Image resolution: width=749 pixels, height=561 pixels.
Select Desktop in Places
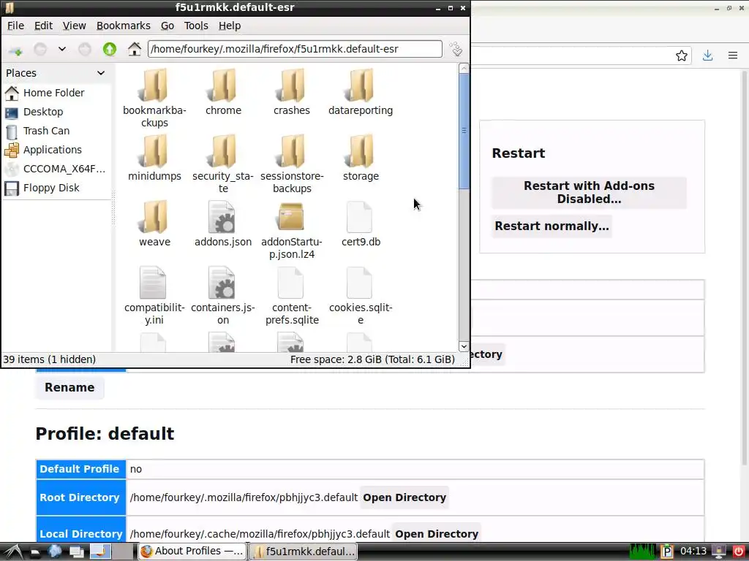point(56,112)
